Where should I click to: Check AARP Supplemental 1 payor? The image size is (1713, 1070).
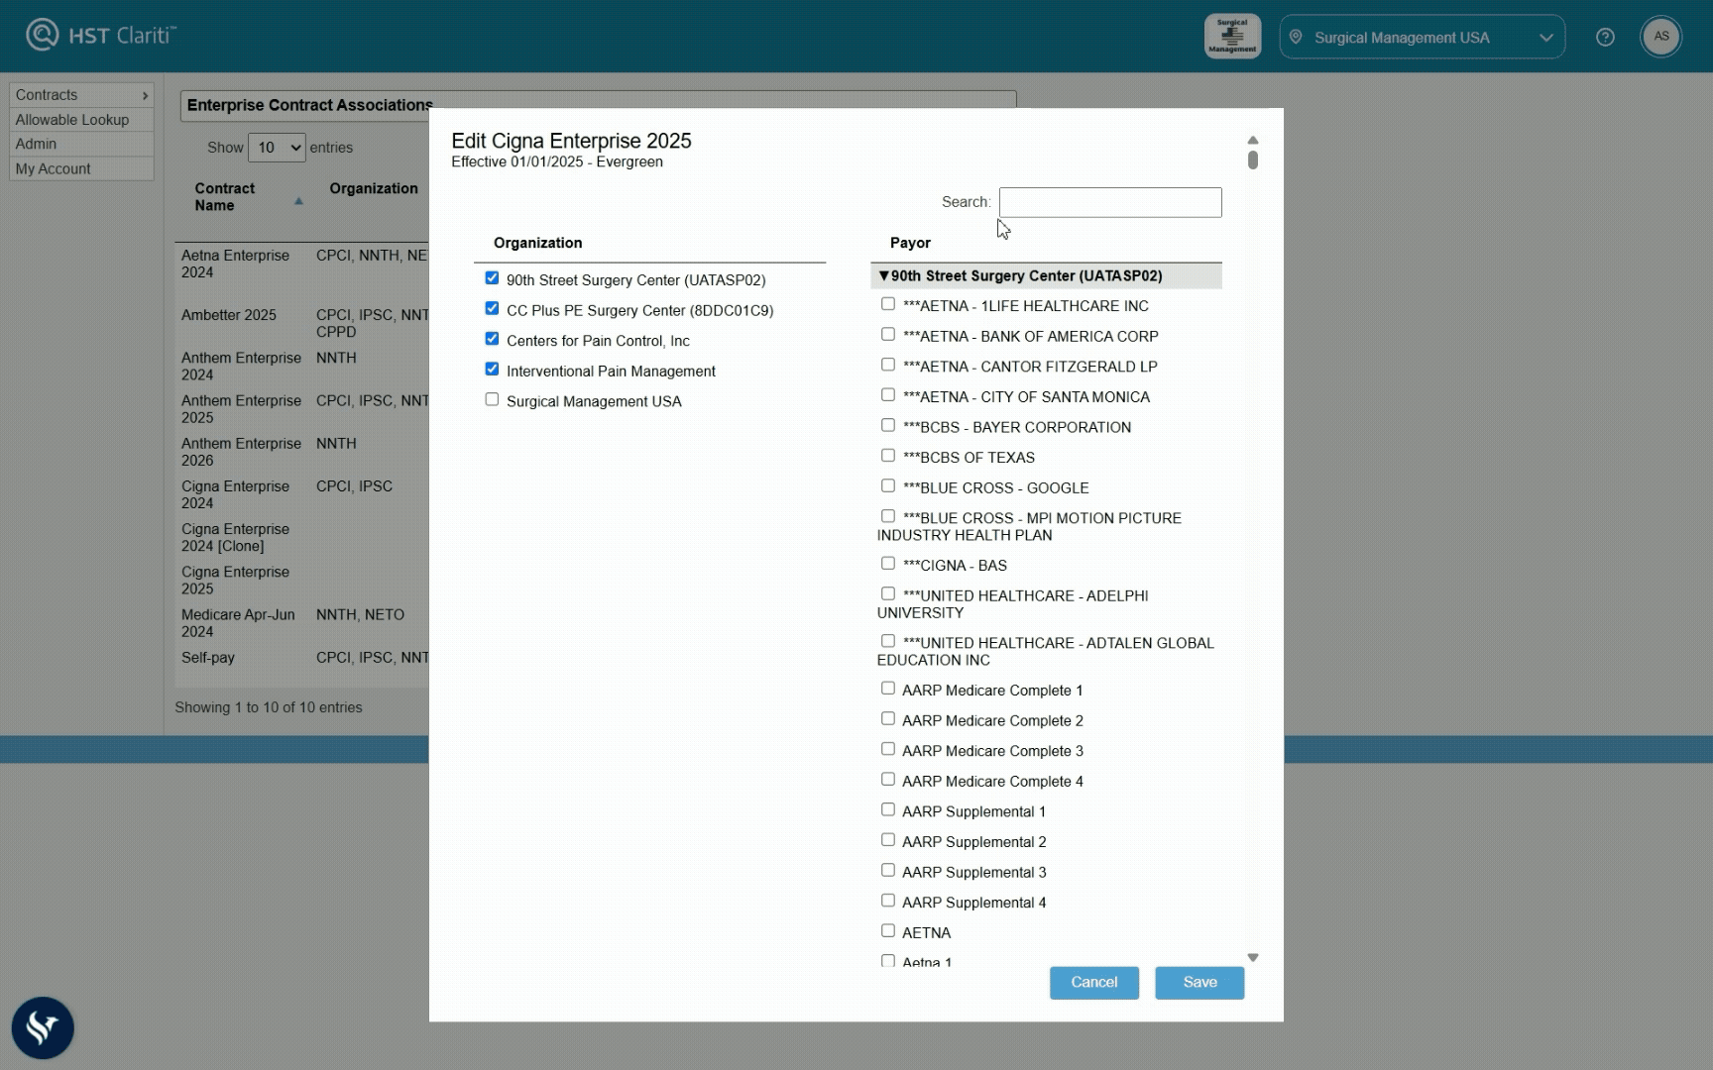(x=888, y=809)
